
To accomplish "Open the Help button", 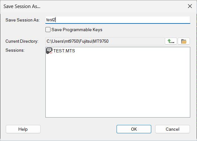I will (23, 129).
